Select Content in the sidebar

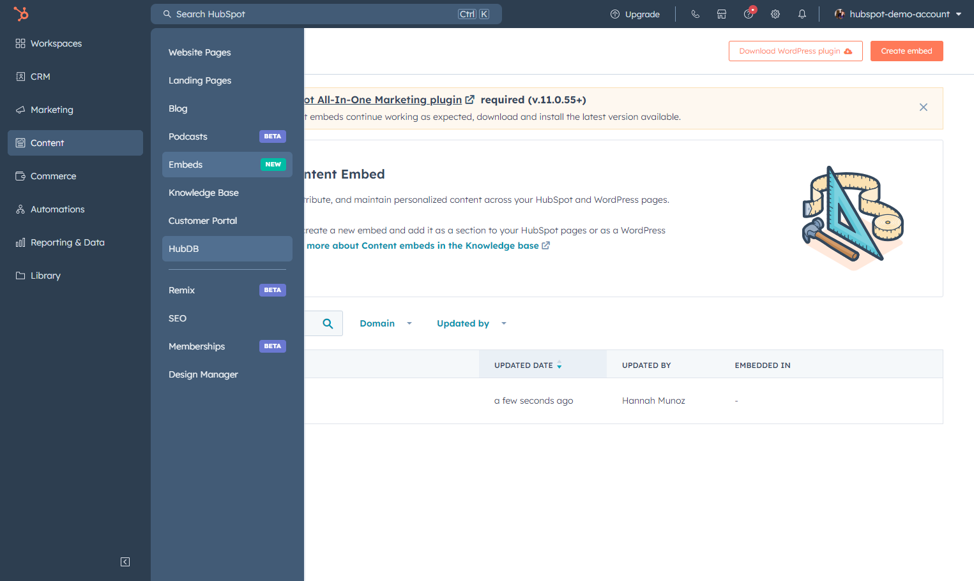(x=75, y=143)
